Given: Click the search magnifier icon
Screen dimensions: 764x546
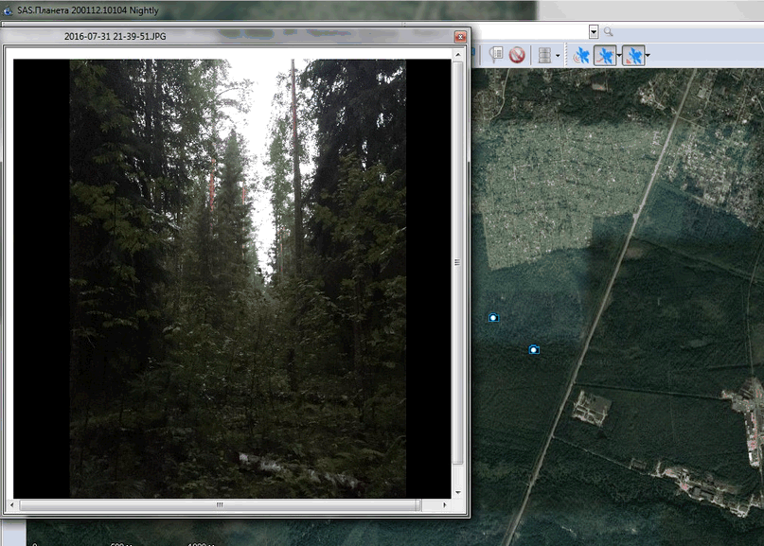Looking at the screenshot, I should [609, 31].
